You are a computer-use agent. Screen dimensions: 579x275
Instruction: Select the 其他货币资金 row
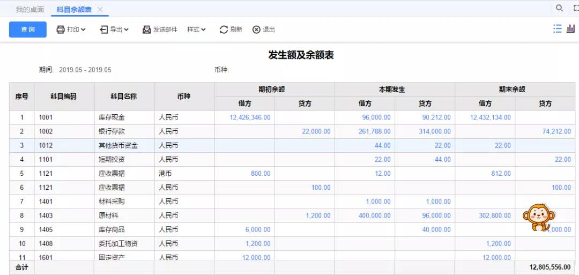[x=118, y=145]
